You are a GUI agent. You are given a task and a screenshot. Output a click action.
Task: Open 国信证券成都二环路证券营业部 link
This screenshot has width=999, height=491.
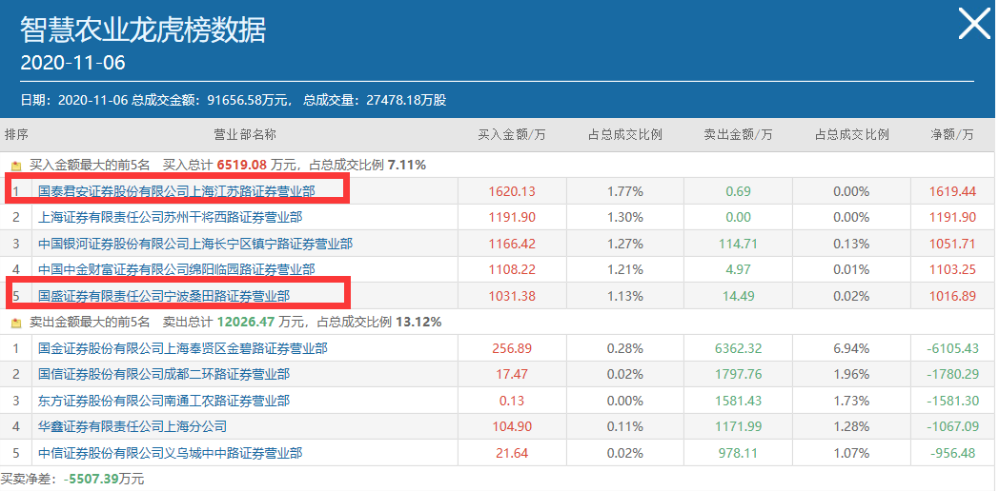[x=163, y=375]
